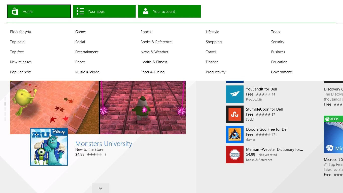343x193 pixels.
Task: Open the Monsters University Disney app icon
Action: click(49, 147)
